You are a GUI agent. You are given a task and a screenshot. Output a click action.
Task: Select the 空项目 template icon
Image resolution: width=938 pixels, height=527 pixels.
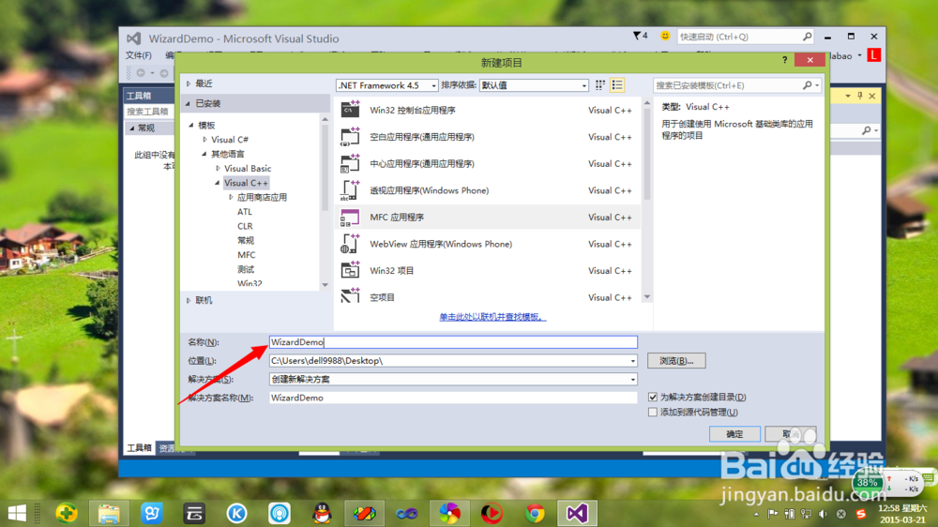point(350,295)
